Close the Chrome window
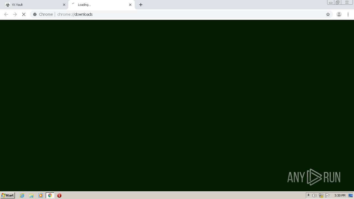This screenshot has width=354, height=199. point(347,2)
